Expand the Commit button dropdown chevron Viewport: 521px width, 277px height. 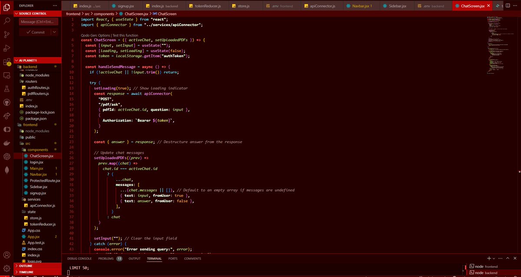(54, 32)
